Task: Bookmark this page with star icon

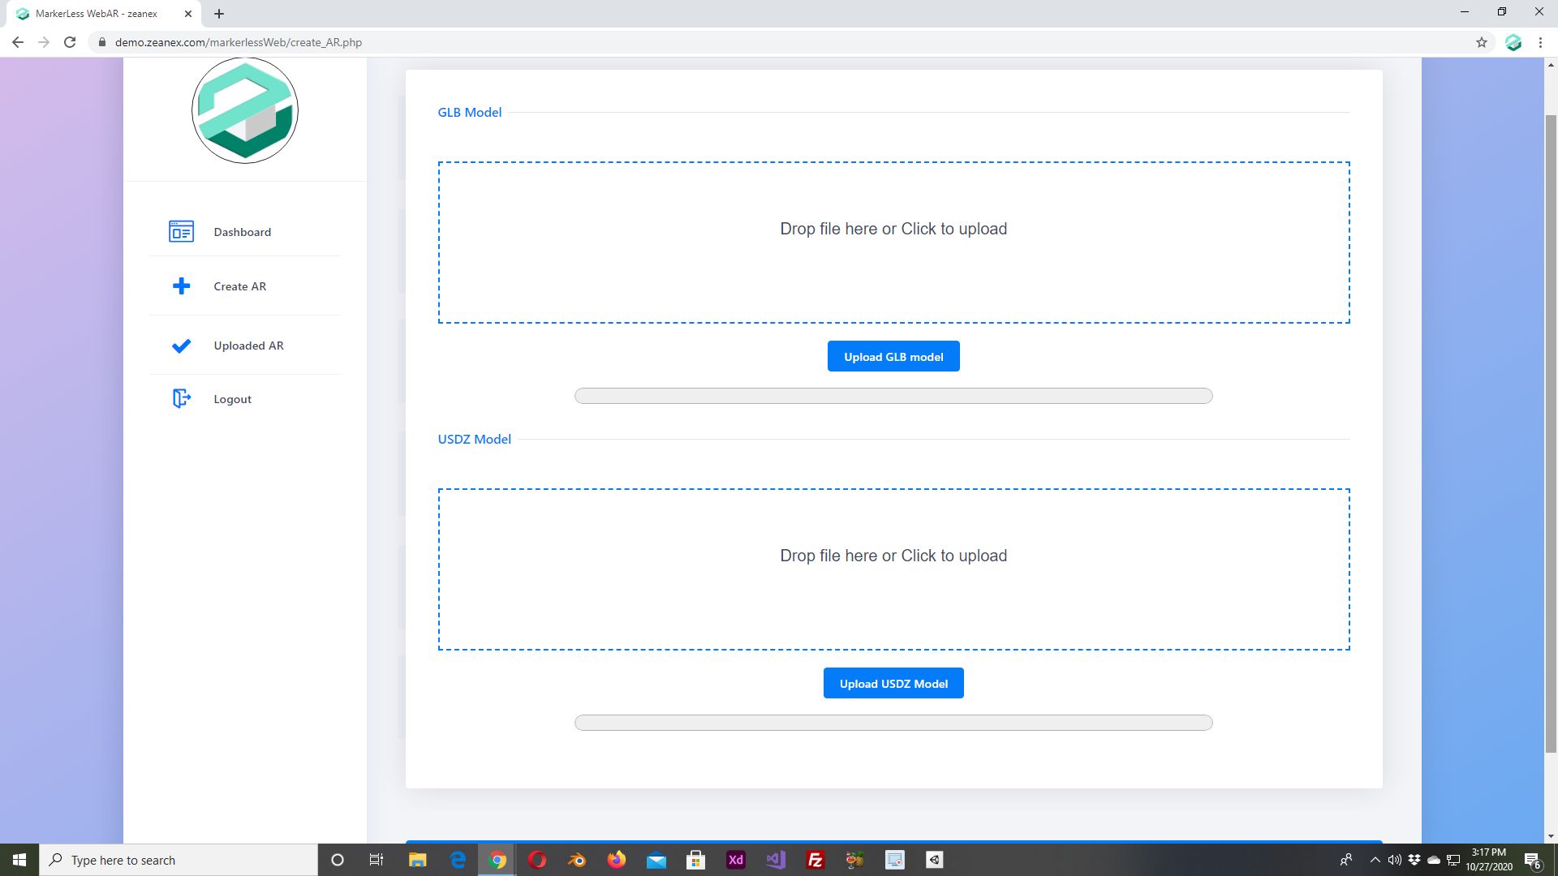Action: pos(1482,42)
